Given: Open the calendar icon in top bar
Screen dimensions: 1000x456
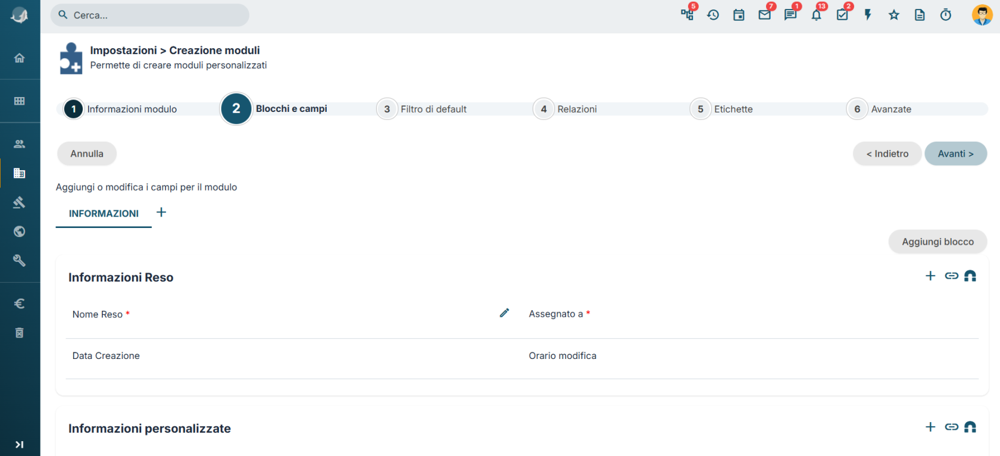Looking at the screenshot, I should point(739,15).
